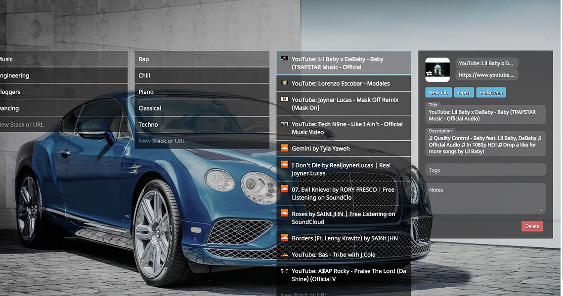Select "I Don't Die by RealJoynerLucas" entry
The image size is (563, 296).
[344, 169]
